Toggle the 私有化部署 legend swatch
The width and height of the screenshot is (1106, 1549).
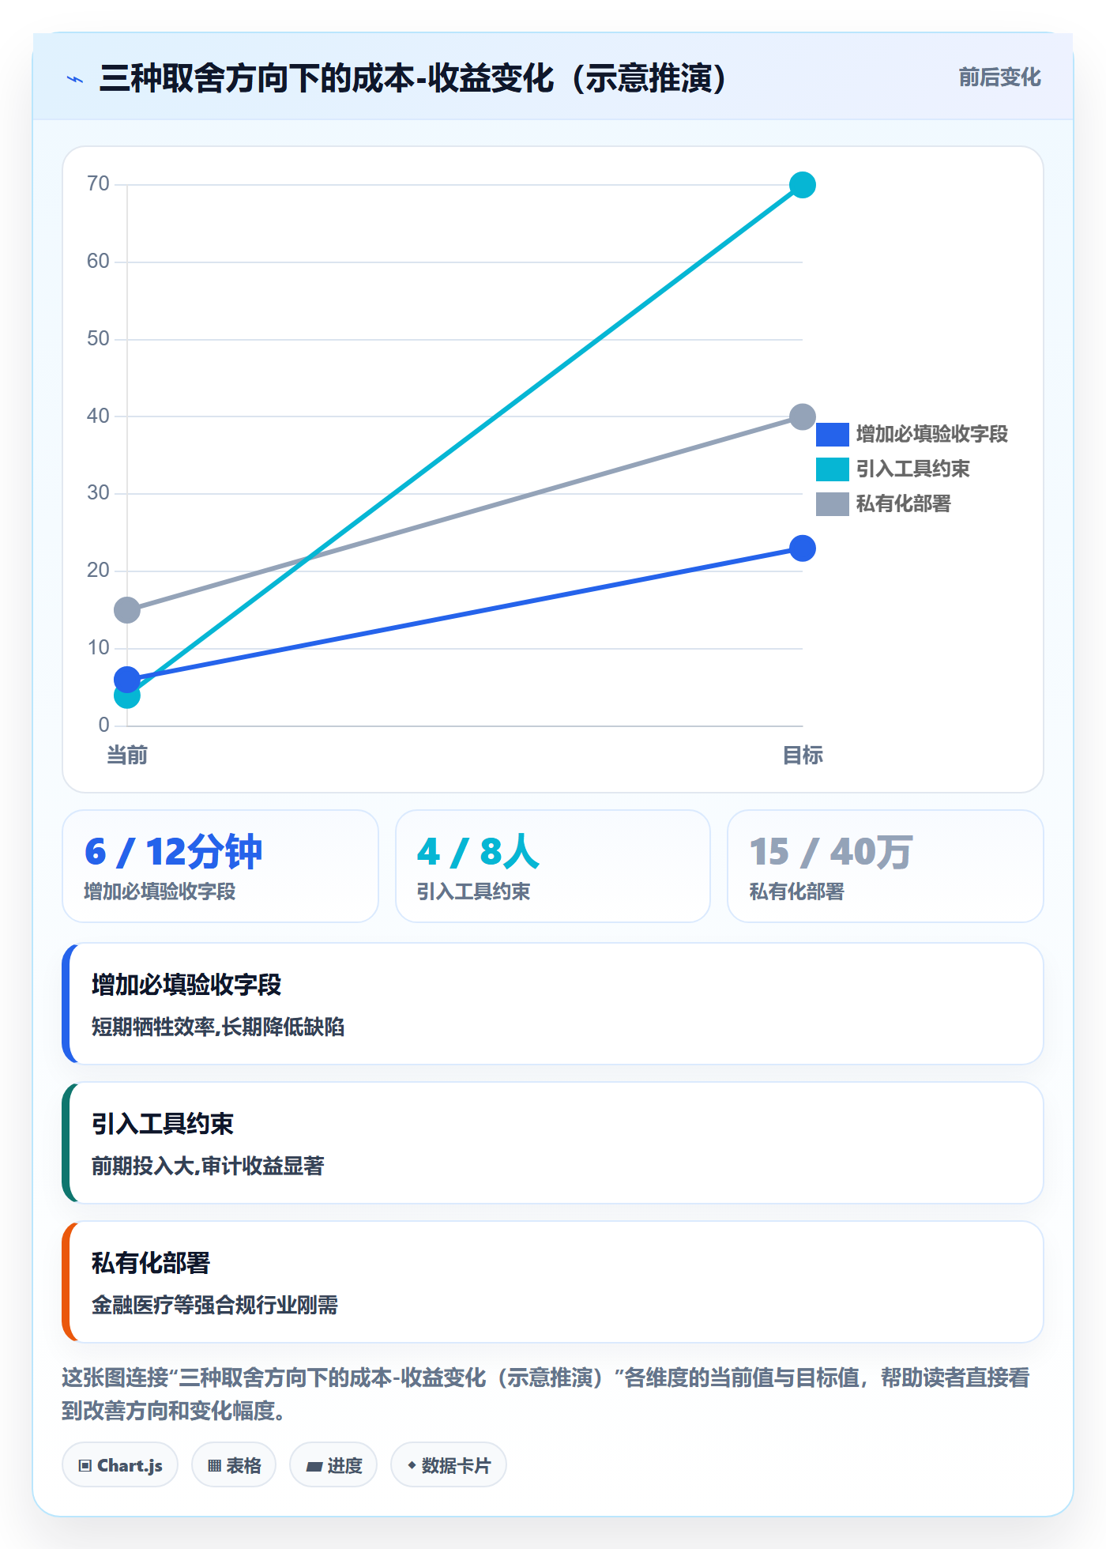point(832,504)
